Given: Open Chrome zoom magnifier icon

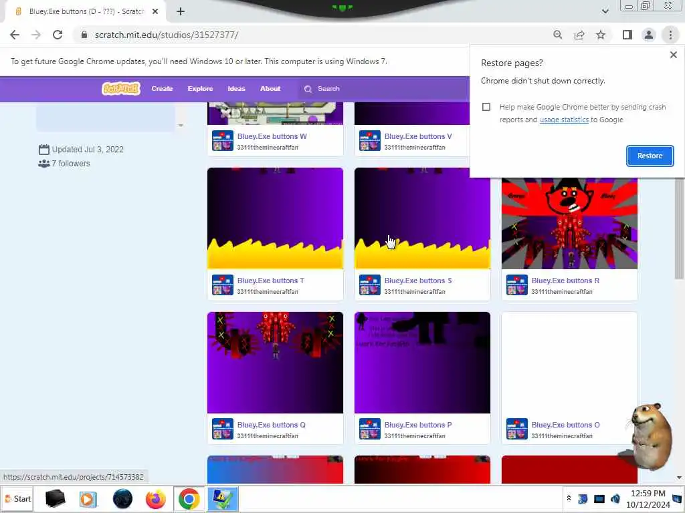Looking at the screenshot, I should (x=557, y=35).
